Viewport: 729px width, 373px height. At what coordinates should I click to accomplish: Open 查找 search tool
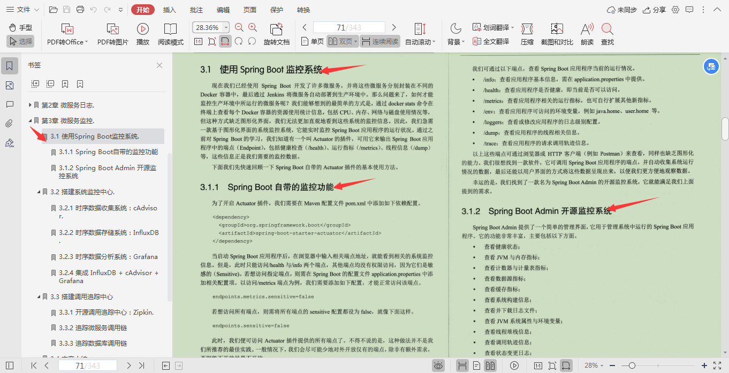point(608,34)
